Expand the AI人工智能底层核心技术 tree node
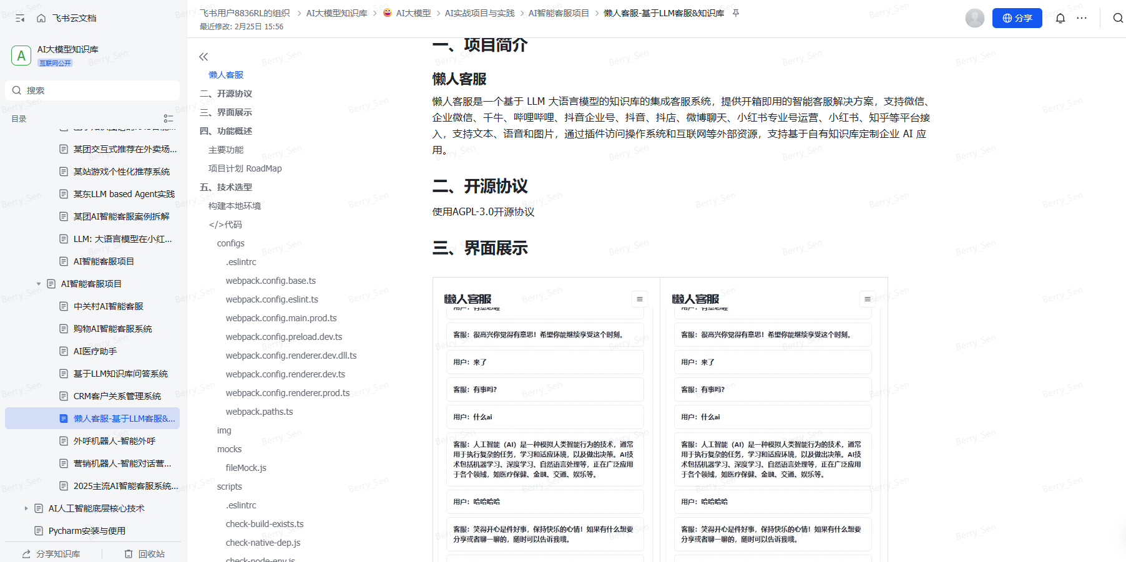1126x562 pixels. point(26,508)
